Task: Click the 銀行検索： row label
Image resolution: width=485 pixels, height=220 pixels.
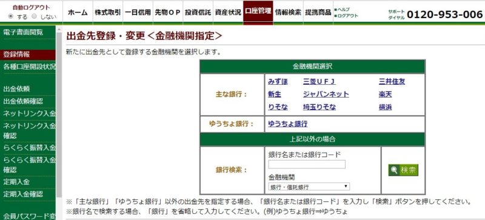Action: click(232, 170)
